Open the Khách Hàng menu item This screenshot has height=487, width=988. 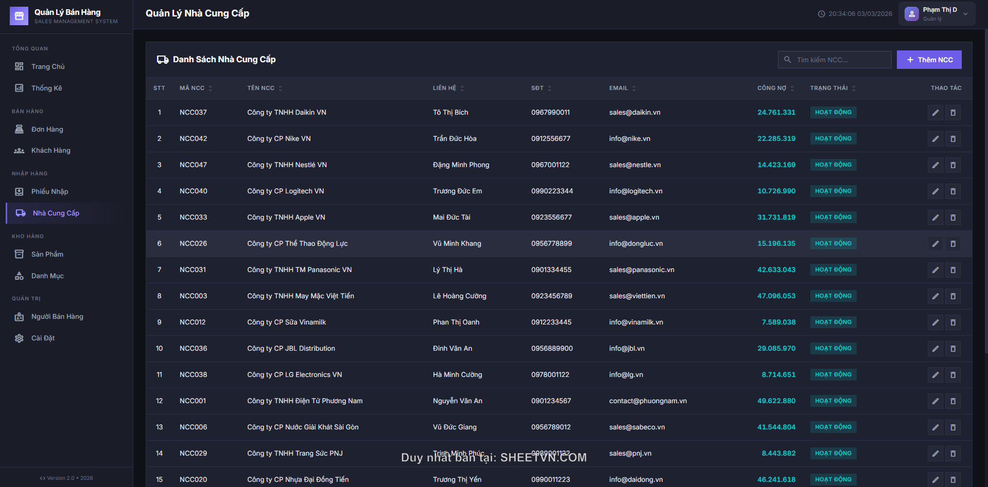pyautogui.click(x=50, y=151)
